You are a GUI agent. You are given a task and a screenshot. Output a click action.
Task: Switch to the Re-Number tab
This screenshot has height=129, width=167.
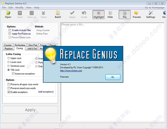coord(20,45)
